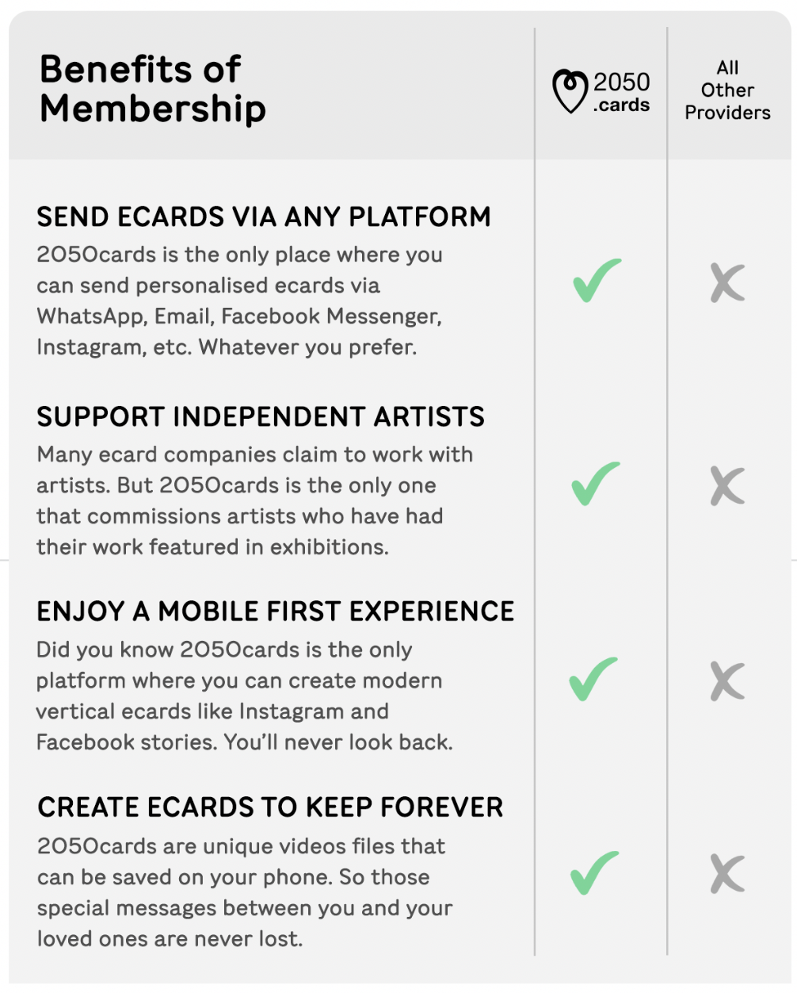Click the unique video files paragraph
The width and height of the screenshot is (797, 993).
[x=244, y=892]
